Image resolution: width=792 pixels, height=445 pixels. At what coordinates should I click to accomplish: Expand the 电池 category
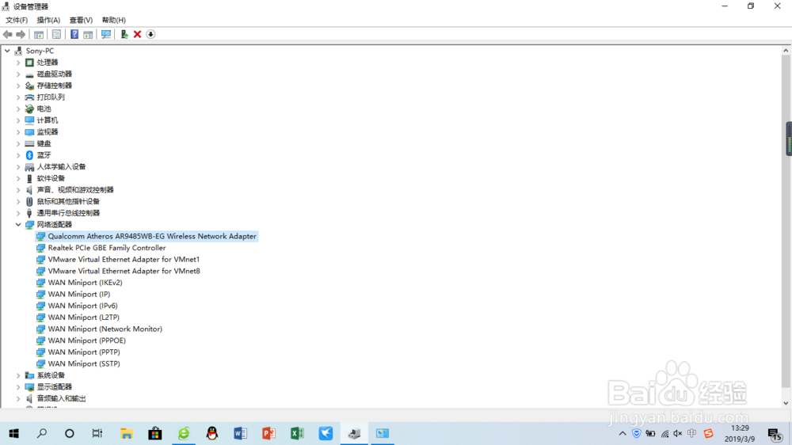point(18,109)
